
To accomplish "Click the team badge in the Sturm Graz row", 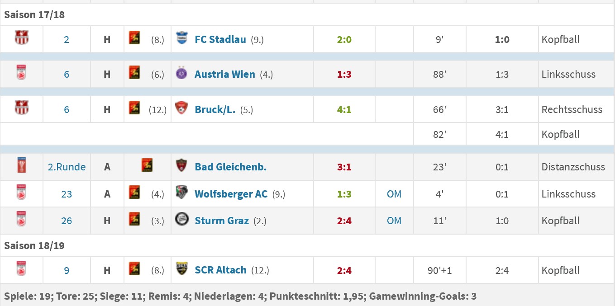I will pyautogui.click(x=134, y=220).
